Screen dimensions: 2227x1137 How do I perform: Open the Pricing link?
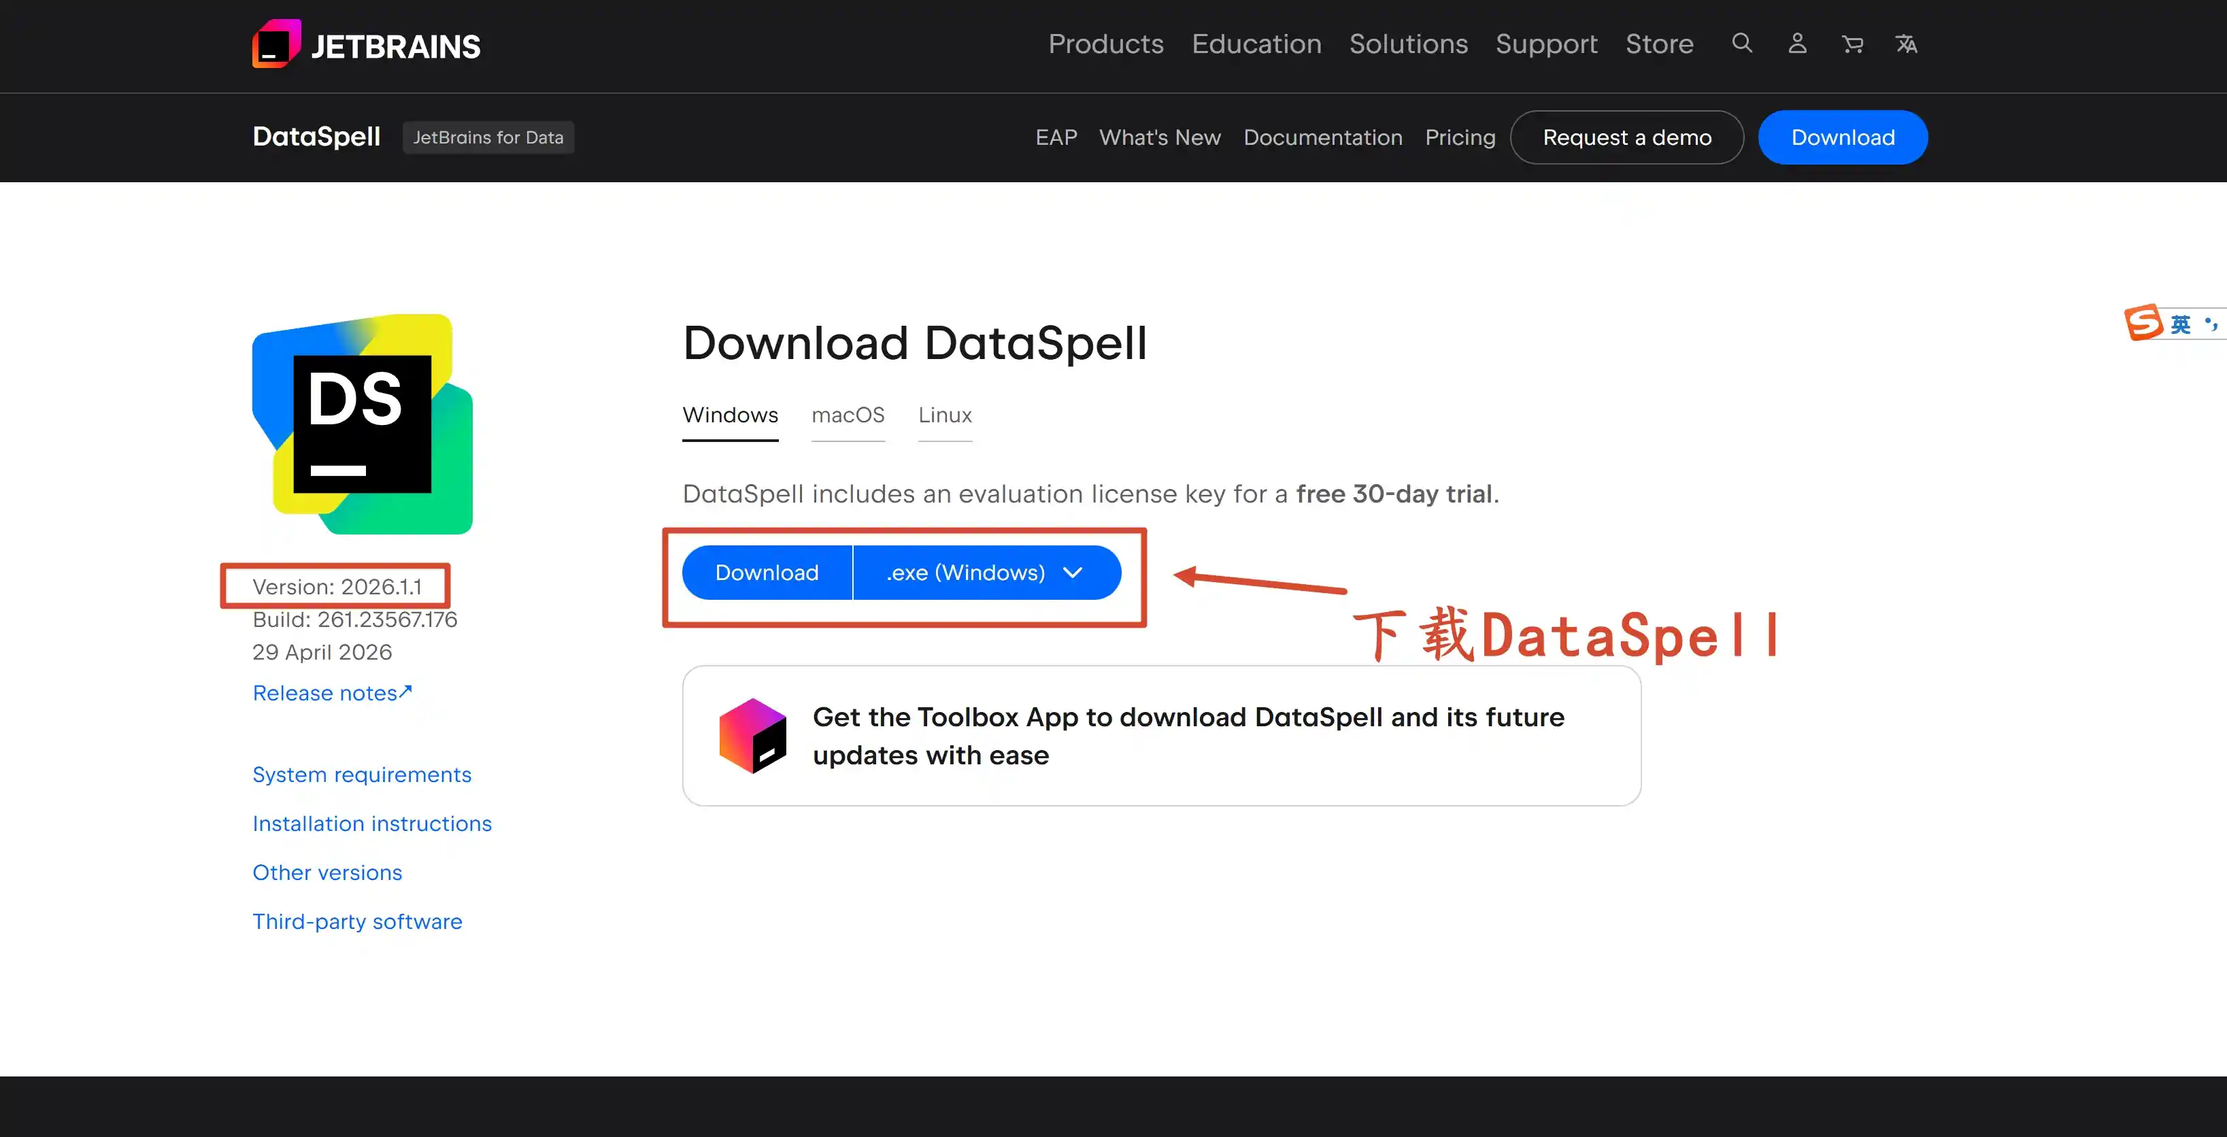1460,137
